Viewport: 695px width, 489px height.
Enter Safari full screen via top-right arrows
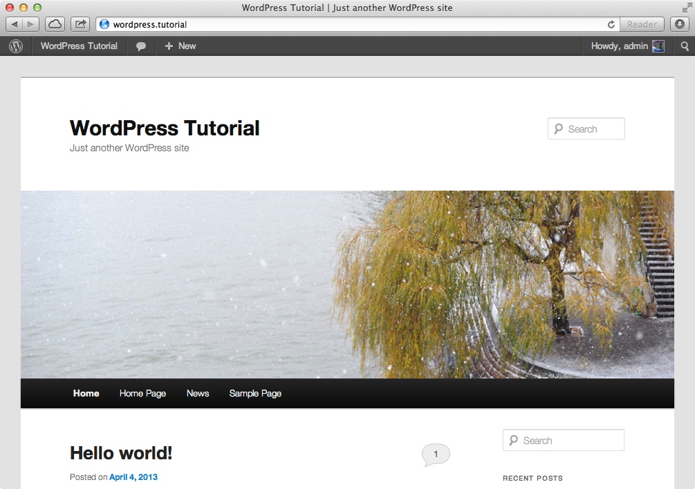pos(687,8)
